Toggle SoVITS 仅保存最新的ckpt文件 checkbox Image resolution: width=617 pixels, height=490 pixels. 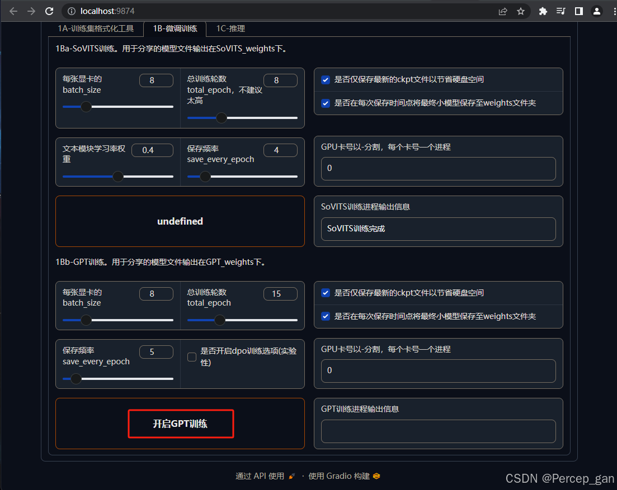tap(326, 80)
